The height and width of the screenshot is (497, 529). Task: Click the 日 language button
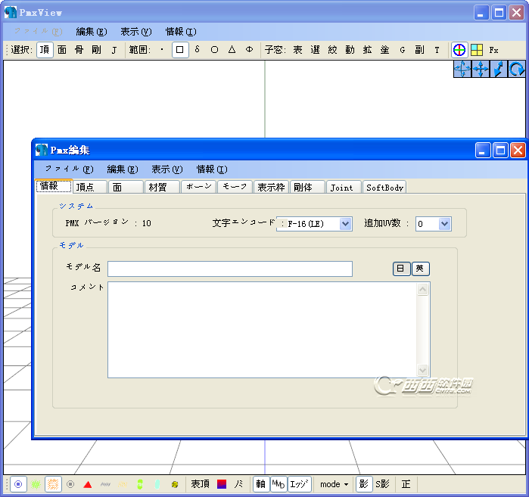tap(401, 269)
